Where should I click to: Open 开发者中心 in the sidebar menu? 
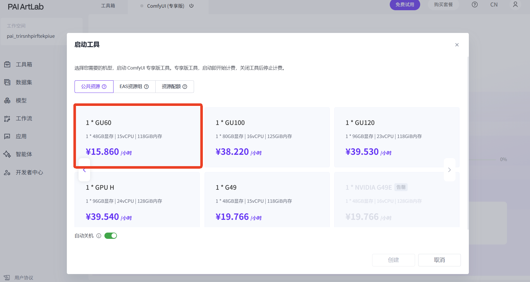click(x=29, y=172)
